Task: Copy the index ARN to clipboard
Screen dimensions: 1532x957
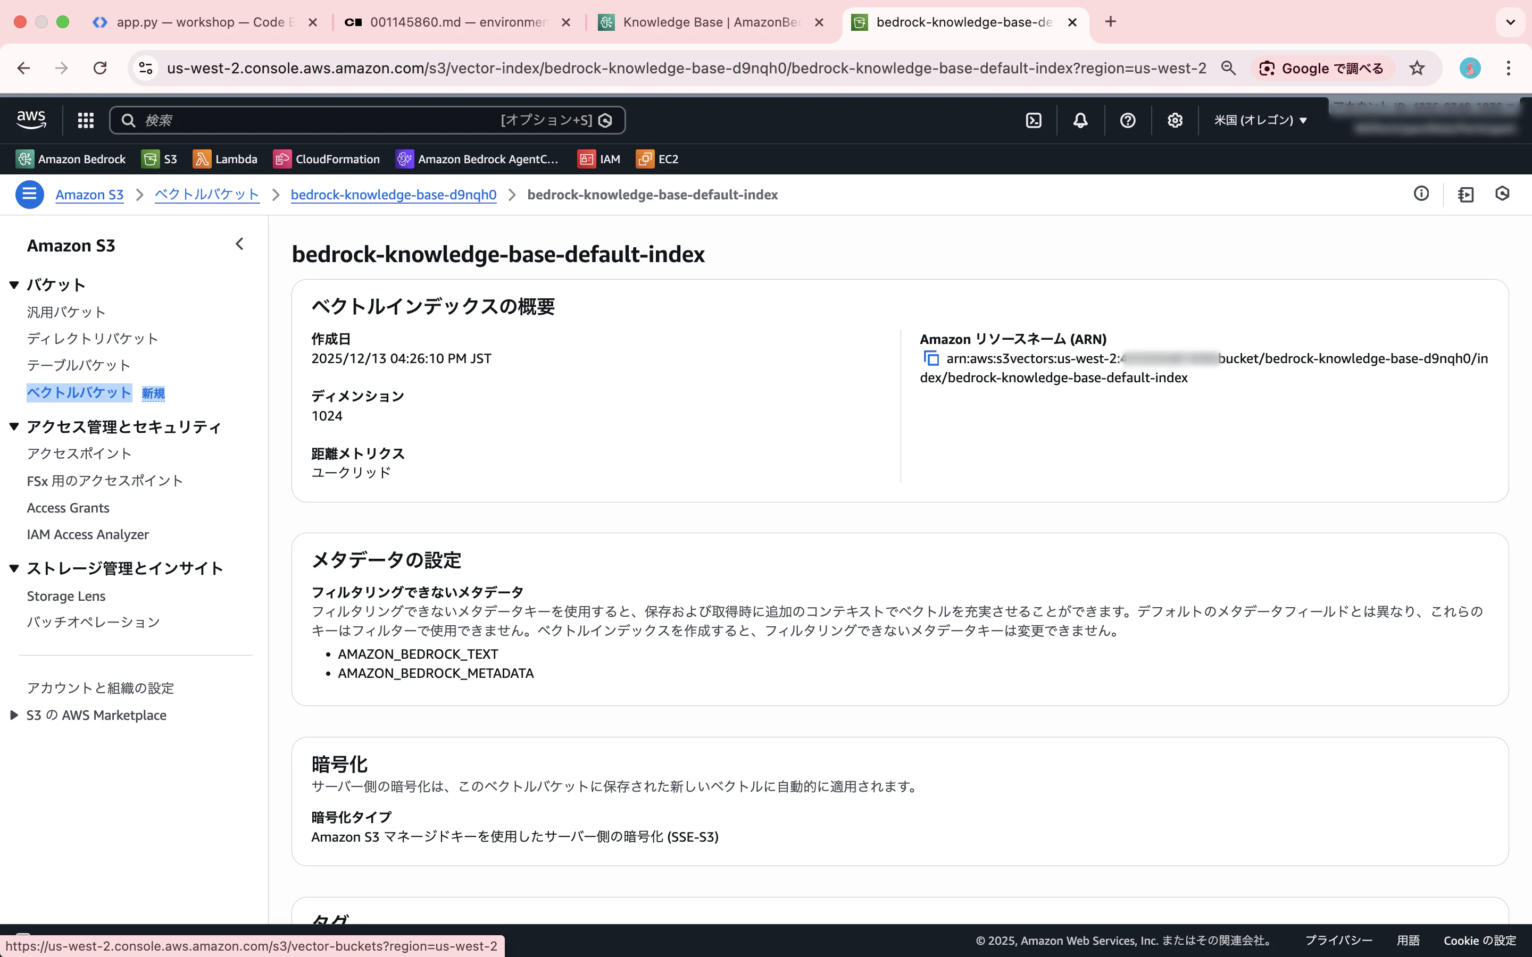Action: tap(930, 358)
